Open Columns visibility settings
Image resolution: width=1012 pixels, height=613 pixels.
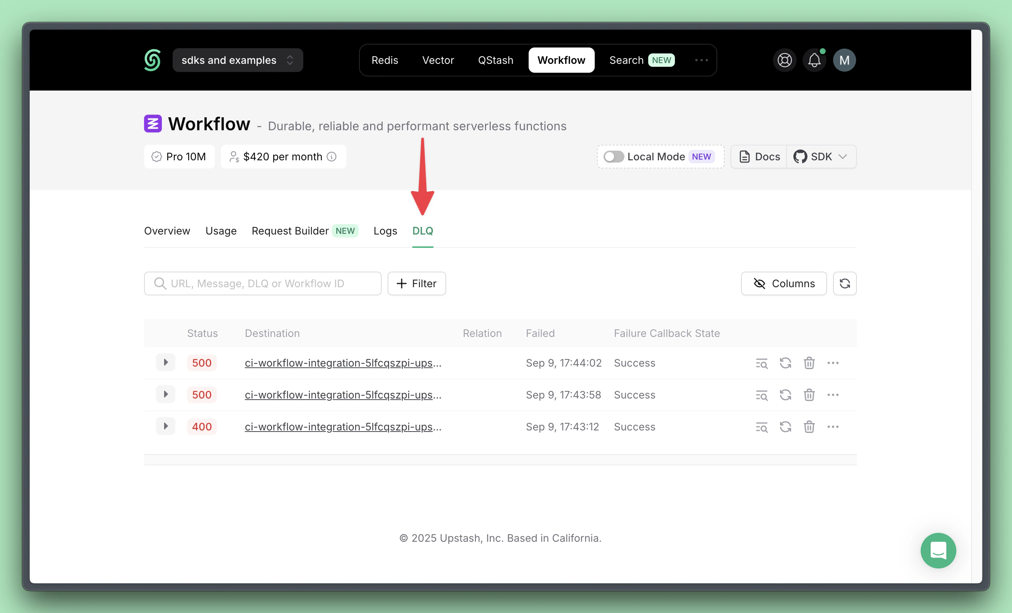click(784, 283)
